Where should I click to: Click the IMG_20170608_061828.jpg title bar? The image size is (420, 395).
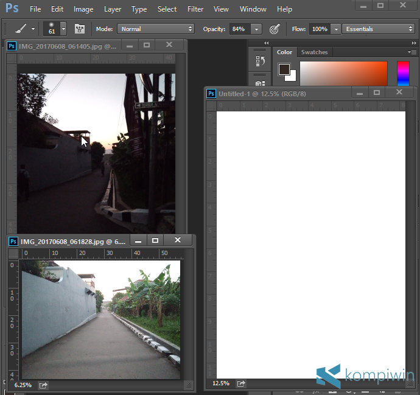click(x=73, y=242)
